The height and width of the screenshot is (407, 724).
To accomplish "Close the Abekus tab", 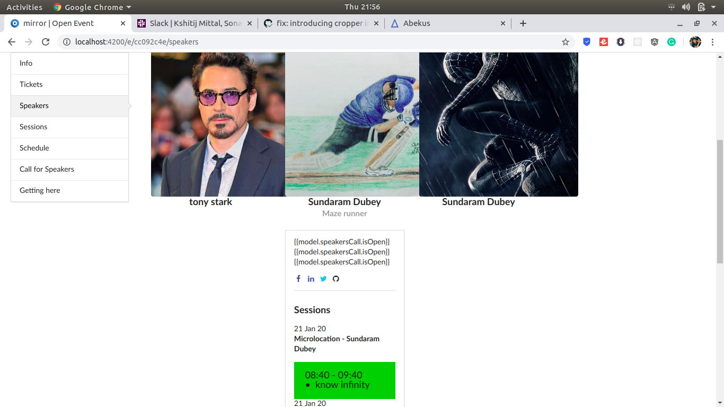I will pos(503,23).
